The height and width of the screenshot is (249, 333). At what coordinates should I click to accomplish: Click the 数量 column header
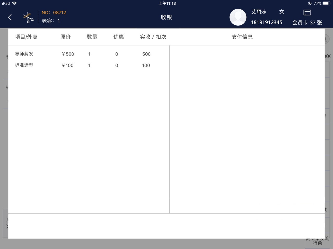(x=92, y=37)
